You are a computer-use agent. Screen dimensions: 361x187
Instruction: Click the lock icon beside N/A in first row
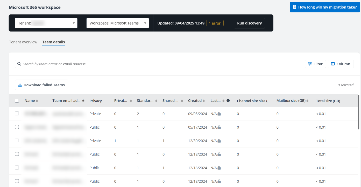coord(219,114)
